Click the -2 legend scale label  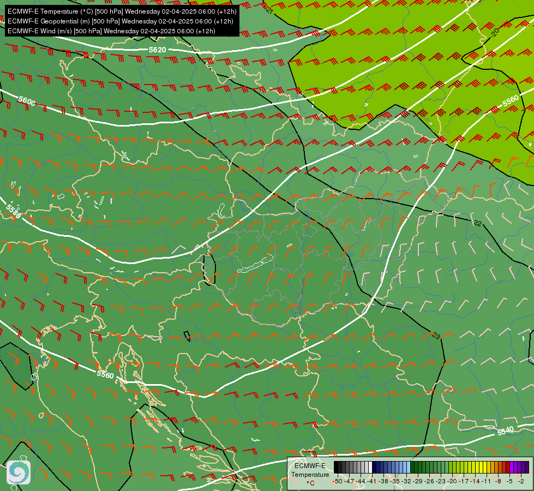[x=521, y=481]
